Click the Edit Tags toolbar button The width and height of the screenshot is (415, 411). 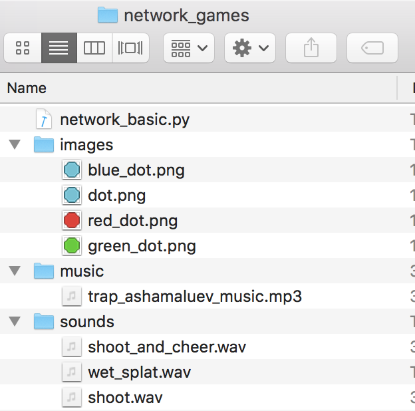tap(372, 48)
